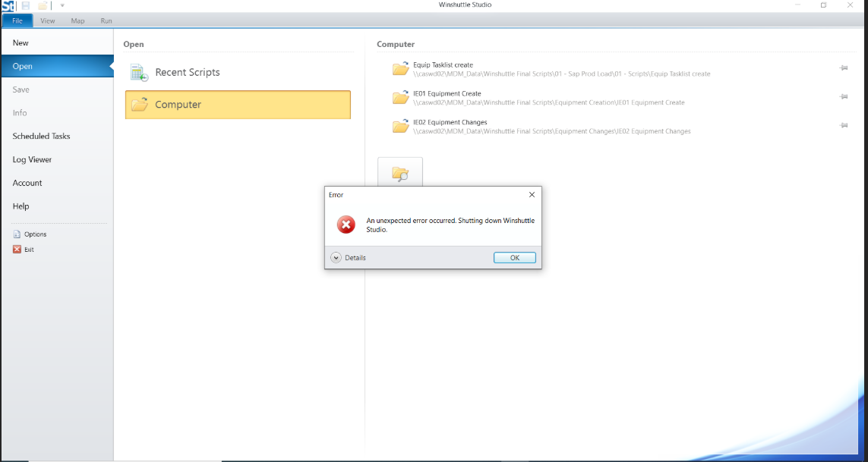Switch to the View ribbon tab
868x462 pixels.
tap(48, 20)
